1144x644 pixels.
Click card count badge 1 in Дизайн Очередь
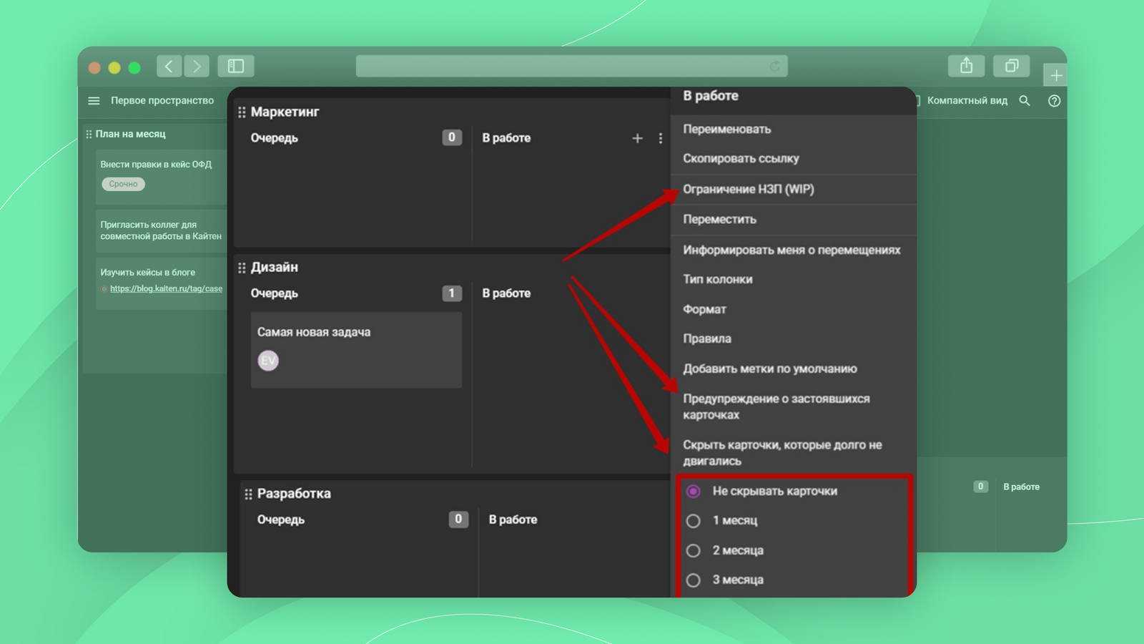(x=451, y=293)
